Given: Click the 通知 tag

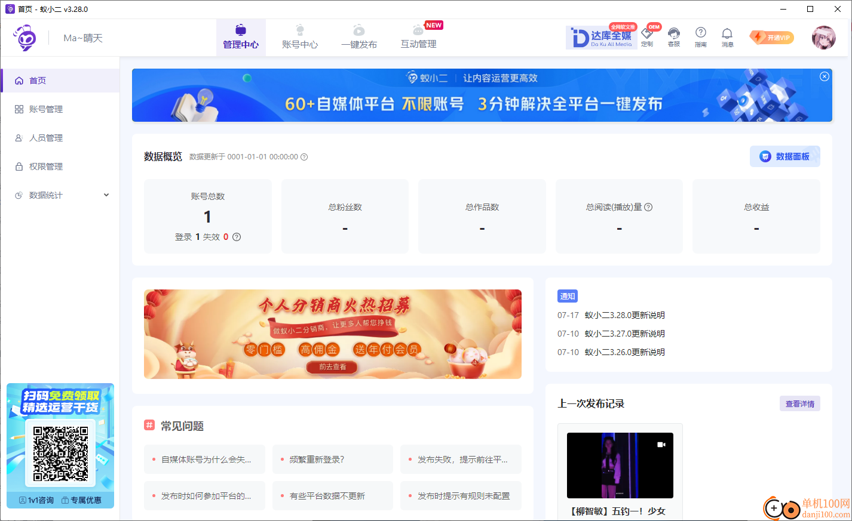Looking at the screenshot, I should tap(568, 296).
